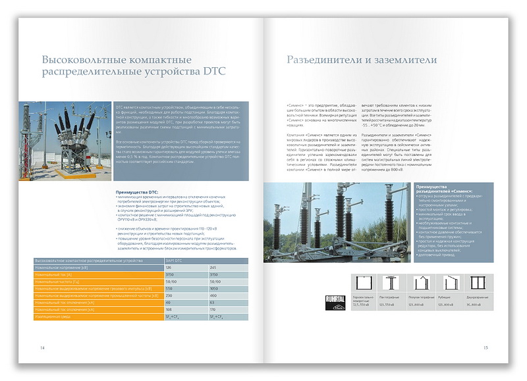527x381 pixels.
Task: Click the caption "Полупантографные"
Action: click(422, 297)
